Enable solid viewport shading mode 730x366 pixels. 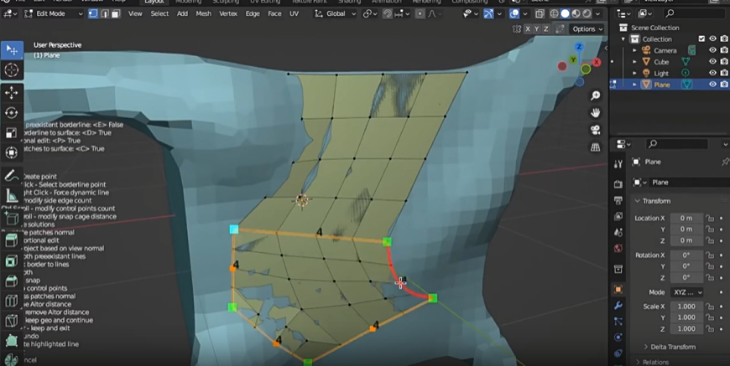[x=565, y=14]
